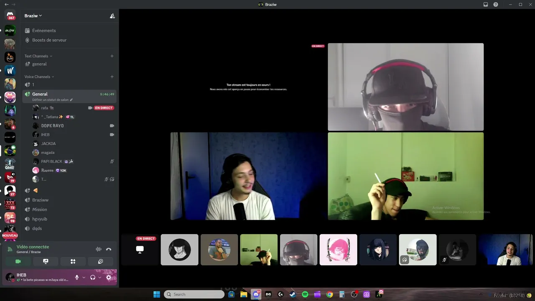The width and height of the screenshot is (535, 301).
Task: Mute the microphone
Action: coord(76,277)
